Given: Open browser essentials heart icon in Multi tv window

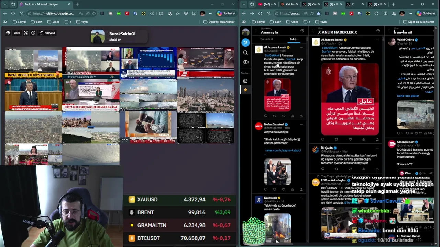Looking at the screenshot, I should pos(186,13).
